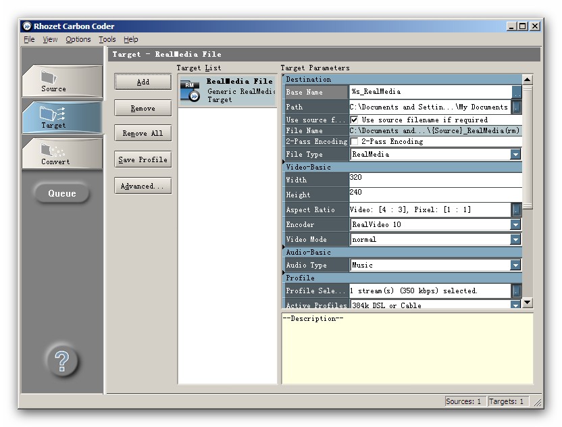Click browse button next to Path field
This screenshot has height=427, width=562.
point(517,107)
